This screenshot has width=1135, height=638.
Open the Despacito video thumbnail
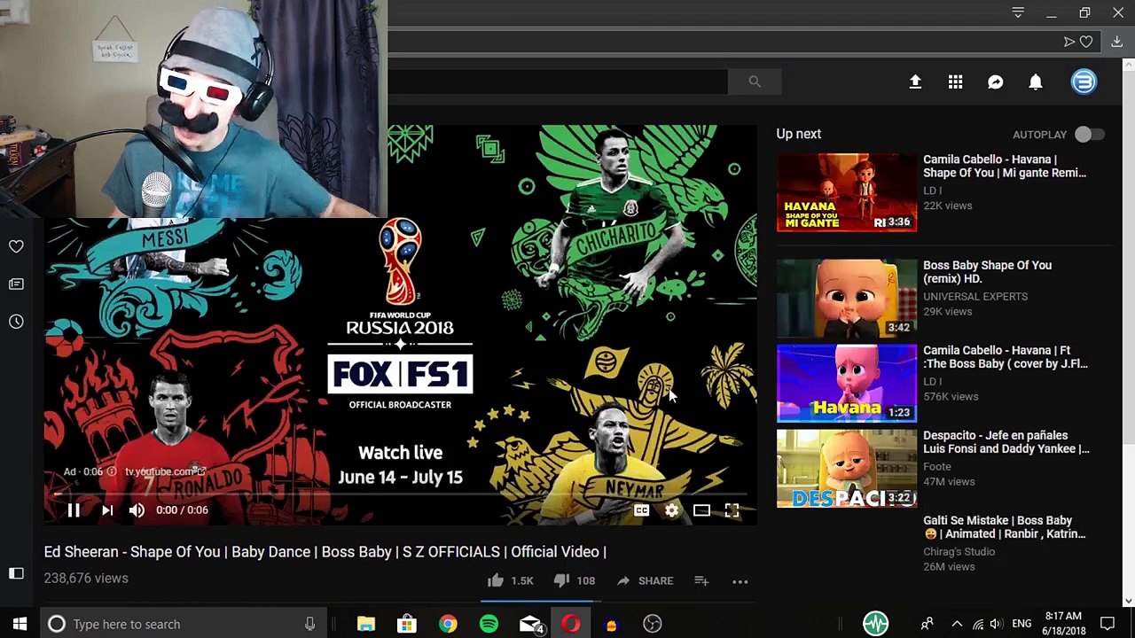pos(847,469)
